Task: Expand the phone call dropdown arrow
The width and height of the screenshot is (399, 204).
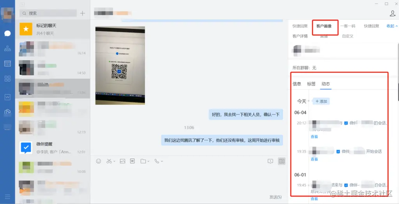Action: click(162, 161)
